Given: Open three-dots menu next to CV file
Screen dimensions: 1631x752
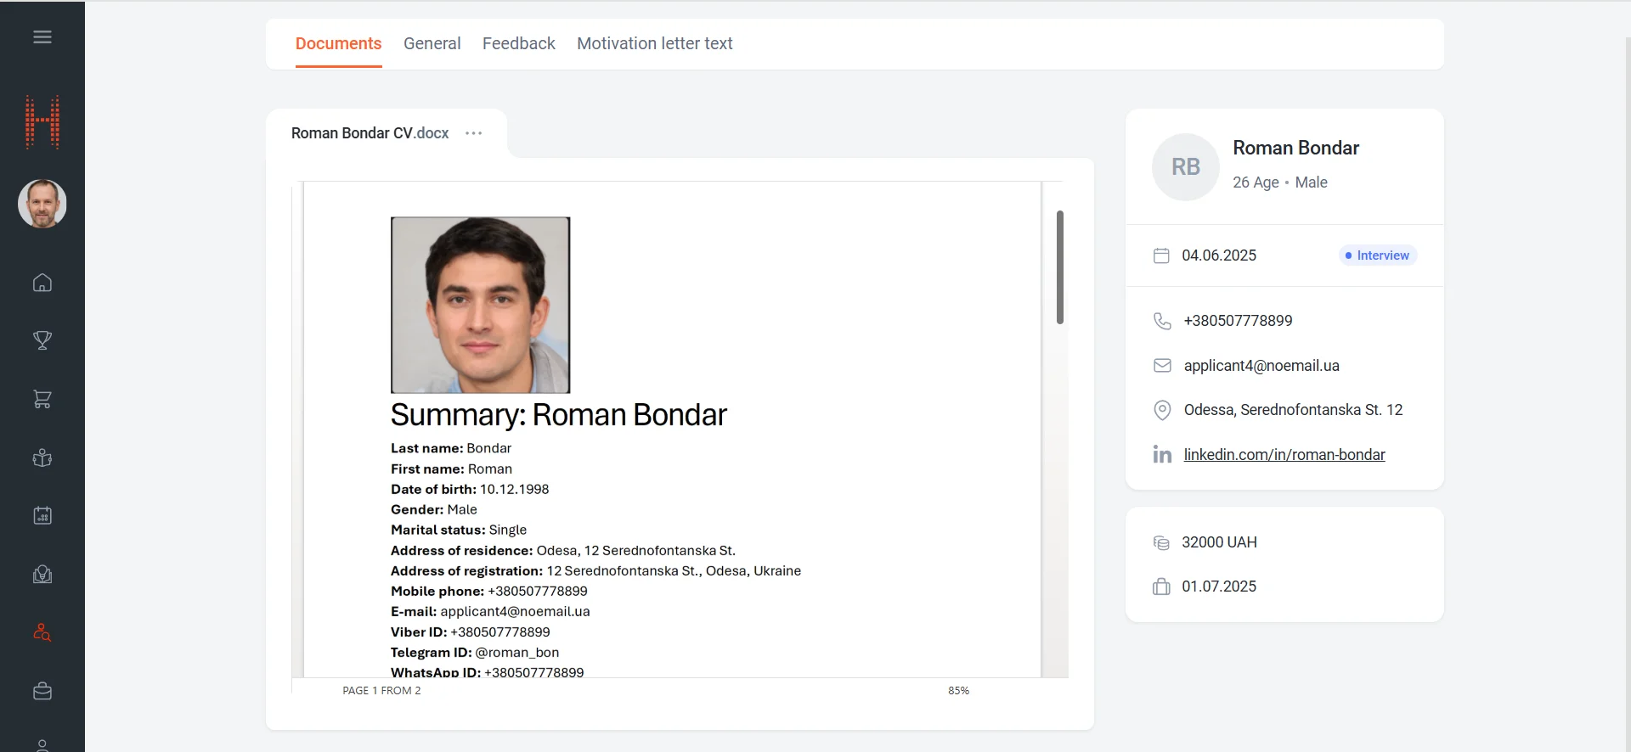Looking at the screenshot, I should pyautogui.click(x=474, y=133).
